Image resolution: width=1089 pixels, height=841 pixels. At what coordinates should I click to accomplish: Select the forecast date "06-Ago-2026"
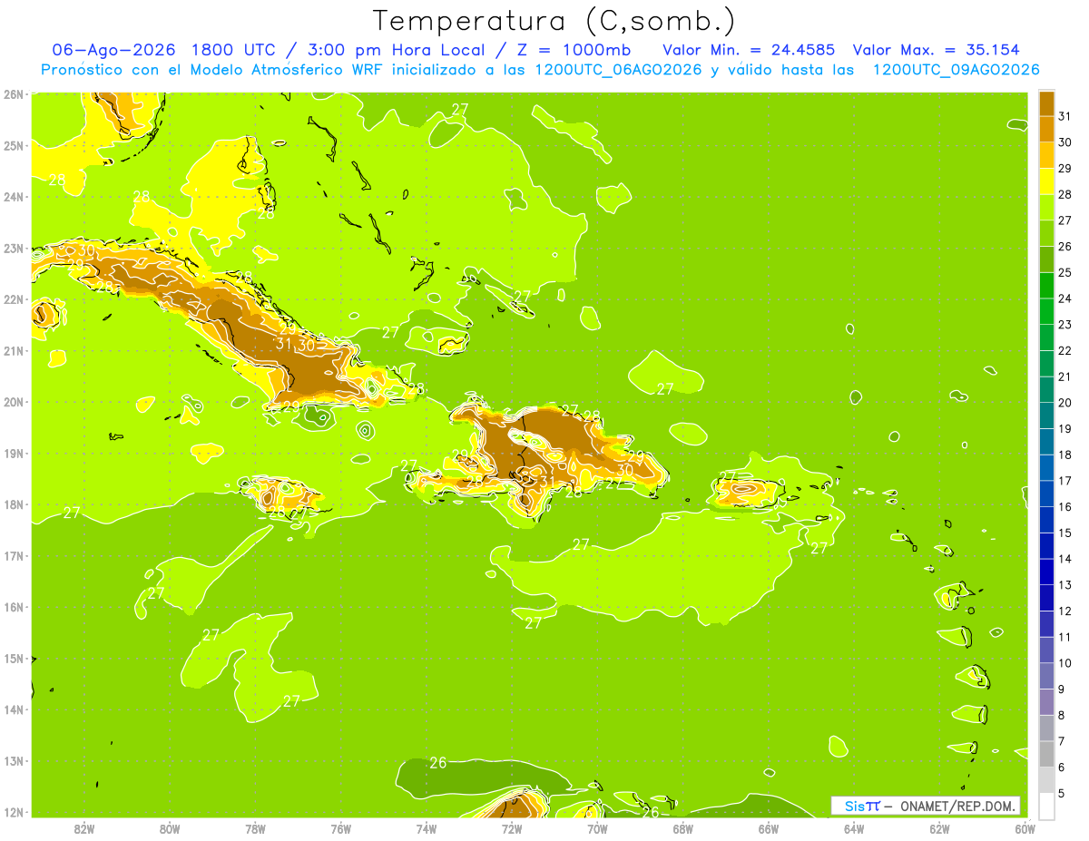click(113, 49)
